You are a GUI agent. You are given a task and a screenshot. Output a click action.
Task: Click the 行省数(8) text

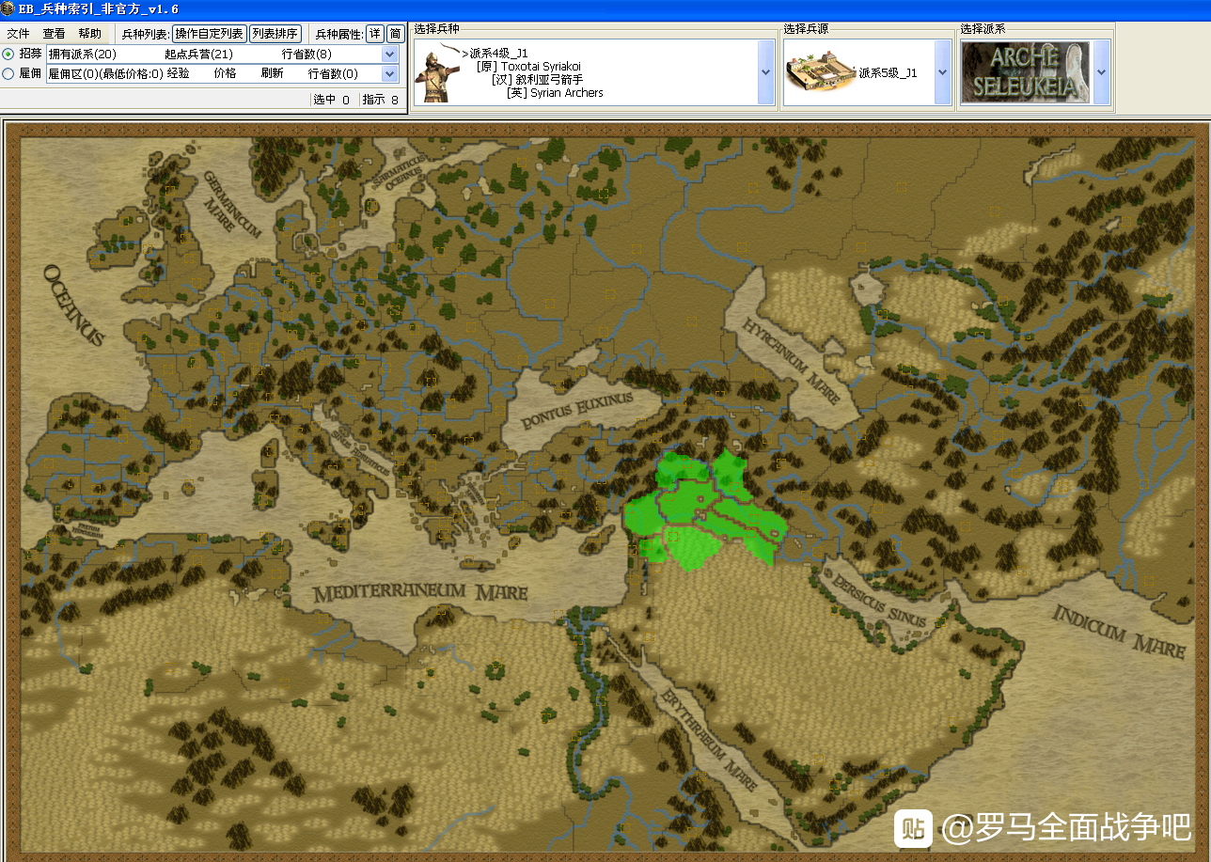coord(307,55)
